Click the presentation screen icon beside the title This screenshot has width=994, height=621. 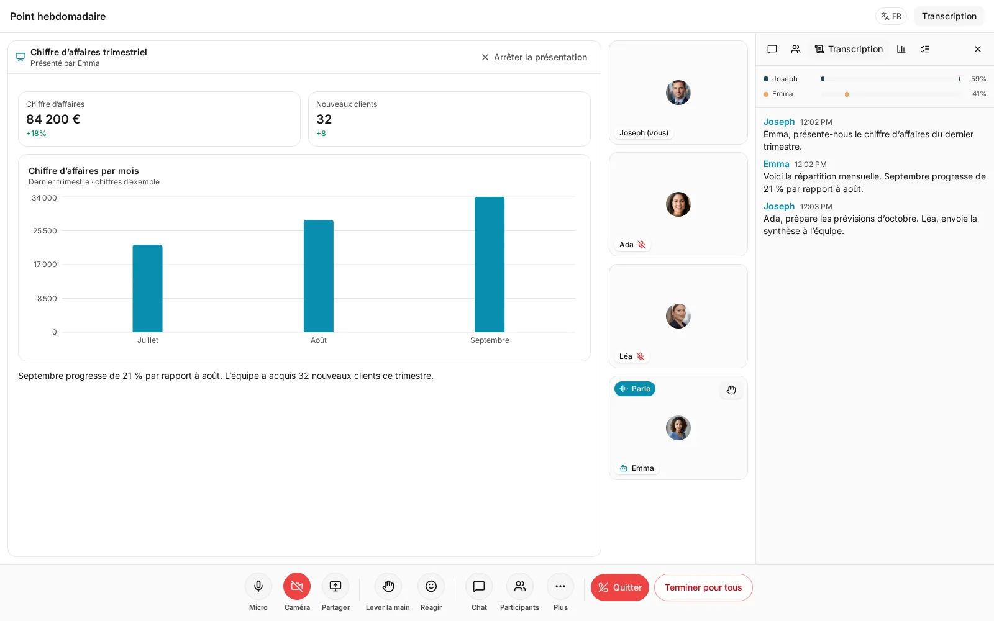coord(21,57)
